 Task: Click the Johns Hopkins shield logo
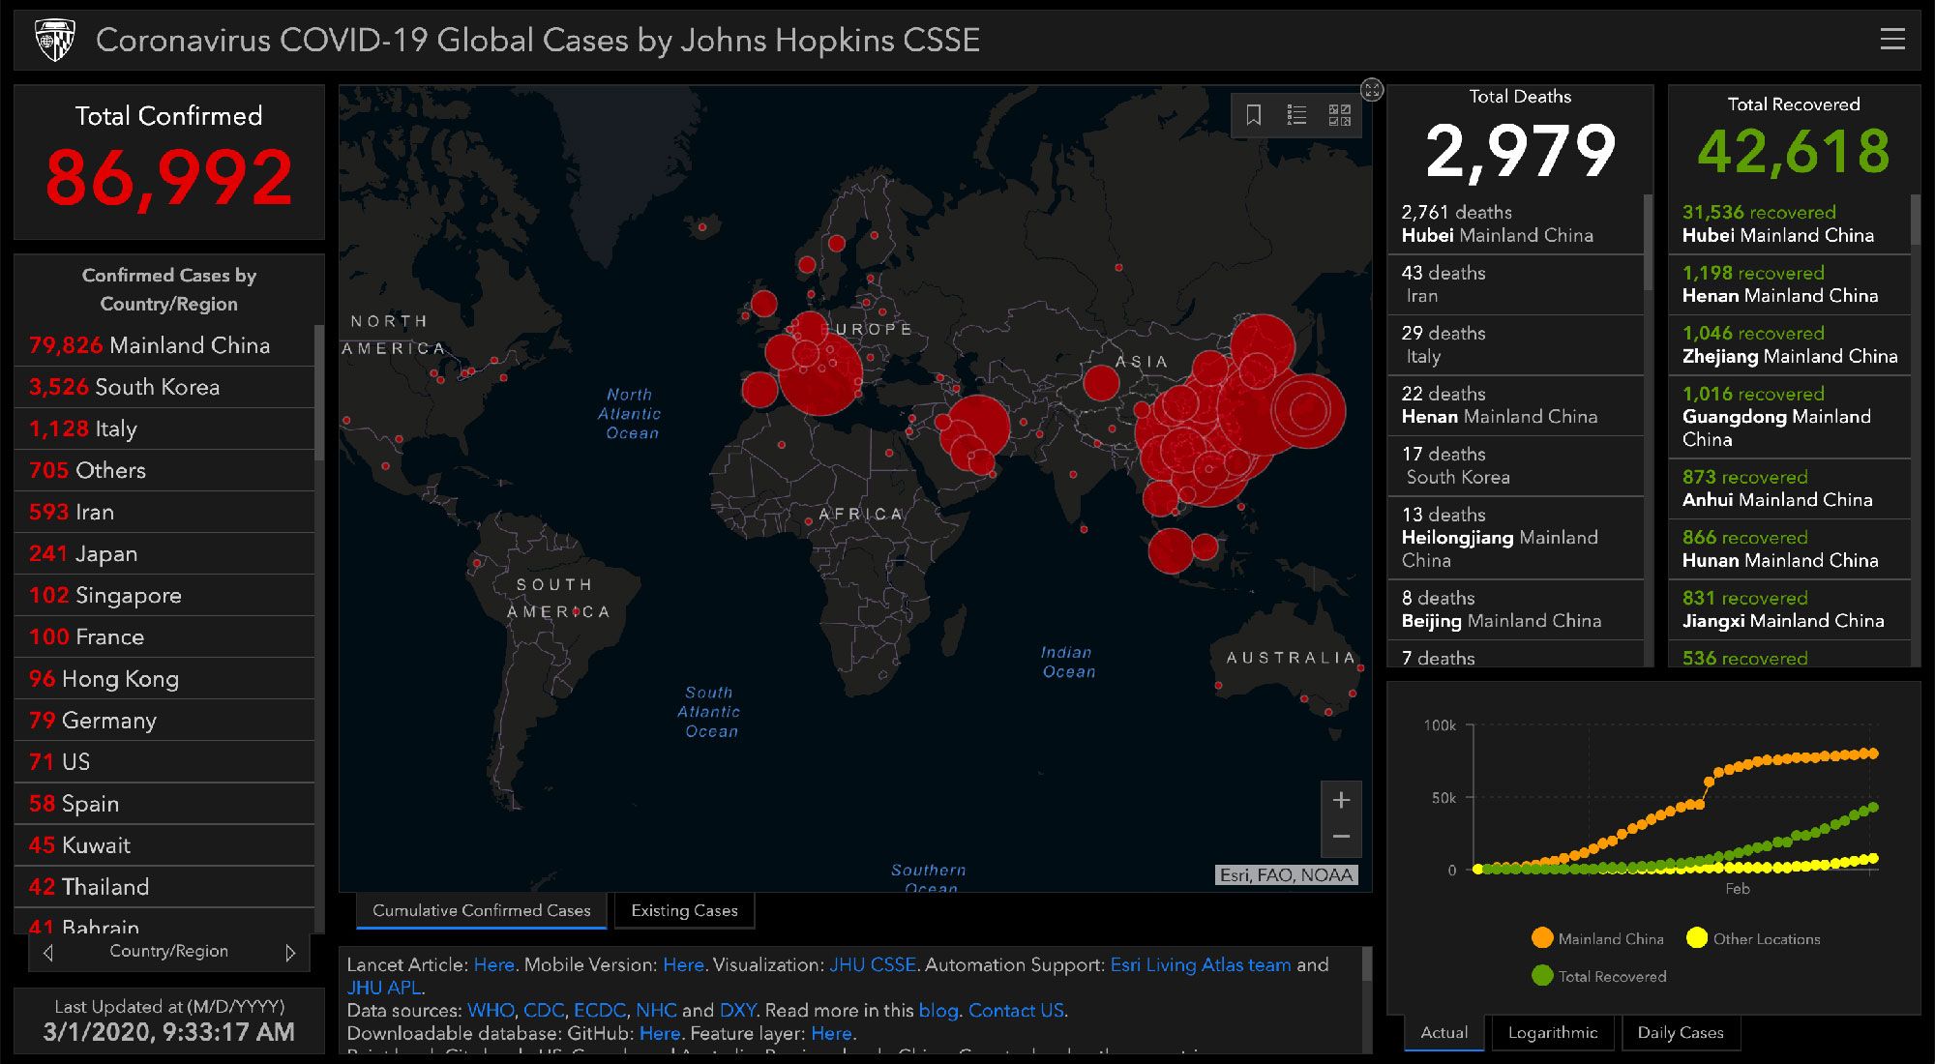pyautogui.click(x=54, y=41)
